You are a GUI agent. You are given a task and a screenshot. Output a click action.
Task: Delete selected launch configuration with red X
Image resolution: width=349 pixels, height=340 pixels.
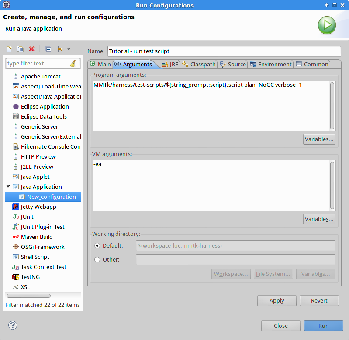tap(31, 49)
